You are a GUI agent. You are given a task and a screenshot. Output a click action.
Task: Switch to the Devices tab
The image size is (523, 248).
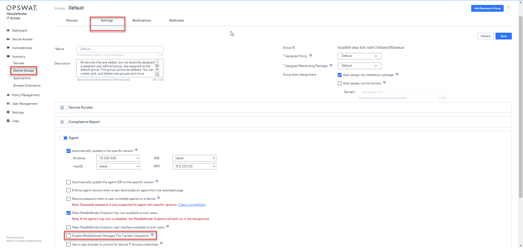[72, 20]
